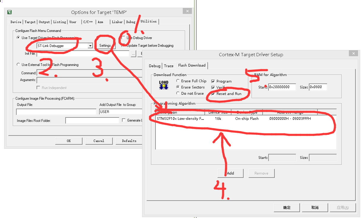Image resolution: width=364 pixels, height=218 pixels.
Task: Click the Add Output File to Group field
Action: 121,112
